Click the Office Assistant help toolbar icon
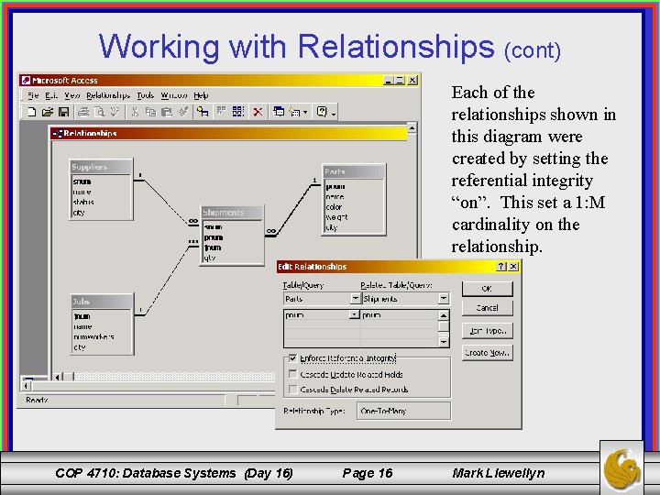The image size is (660, 495). click(322, 112)
